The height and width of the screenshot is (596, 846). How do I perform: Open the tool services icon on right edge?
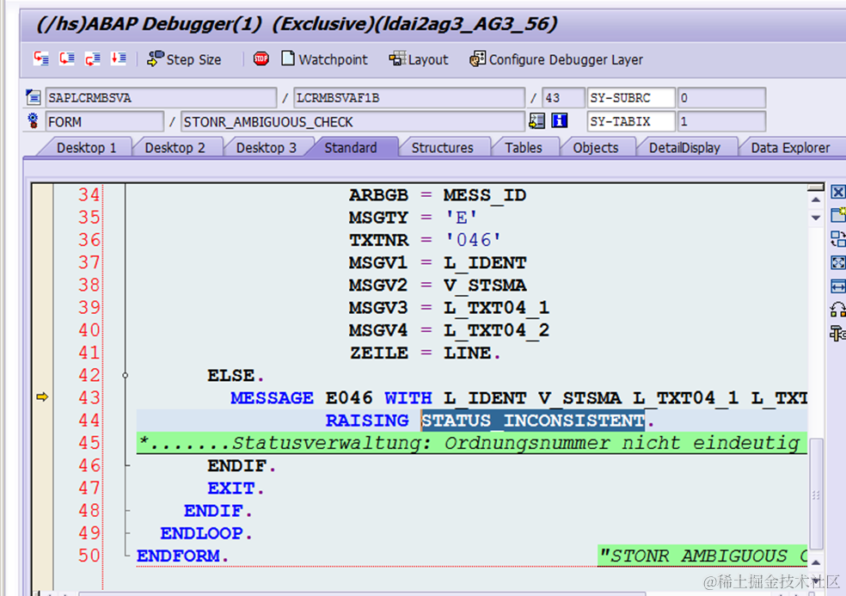(838, 334)
